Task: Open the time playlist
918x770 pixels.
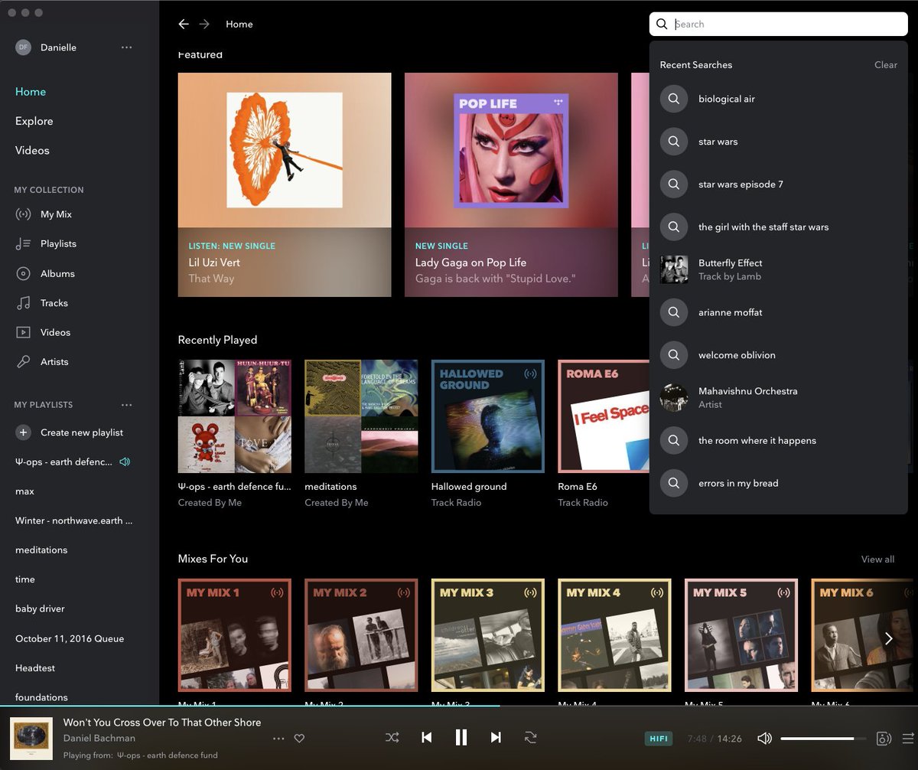Action: (25, 579)
